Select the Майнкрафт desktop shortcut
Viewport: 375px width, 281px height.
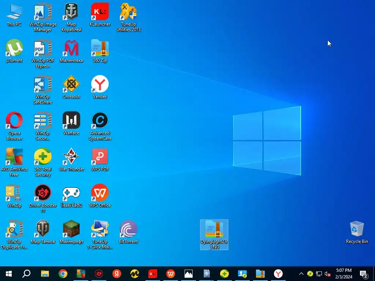(x=71, y=232)
